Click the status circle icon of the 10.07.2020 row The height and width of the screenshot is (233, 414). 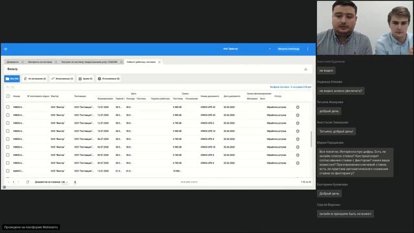click(x=298, y=131)
